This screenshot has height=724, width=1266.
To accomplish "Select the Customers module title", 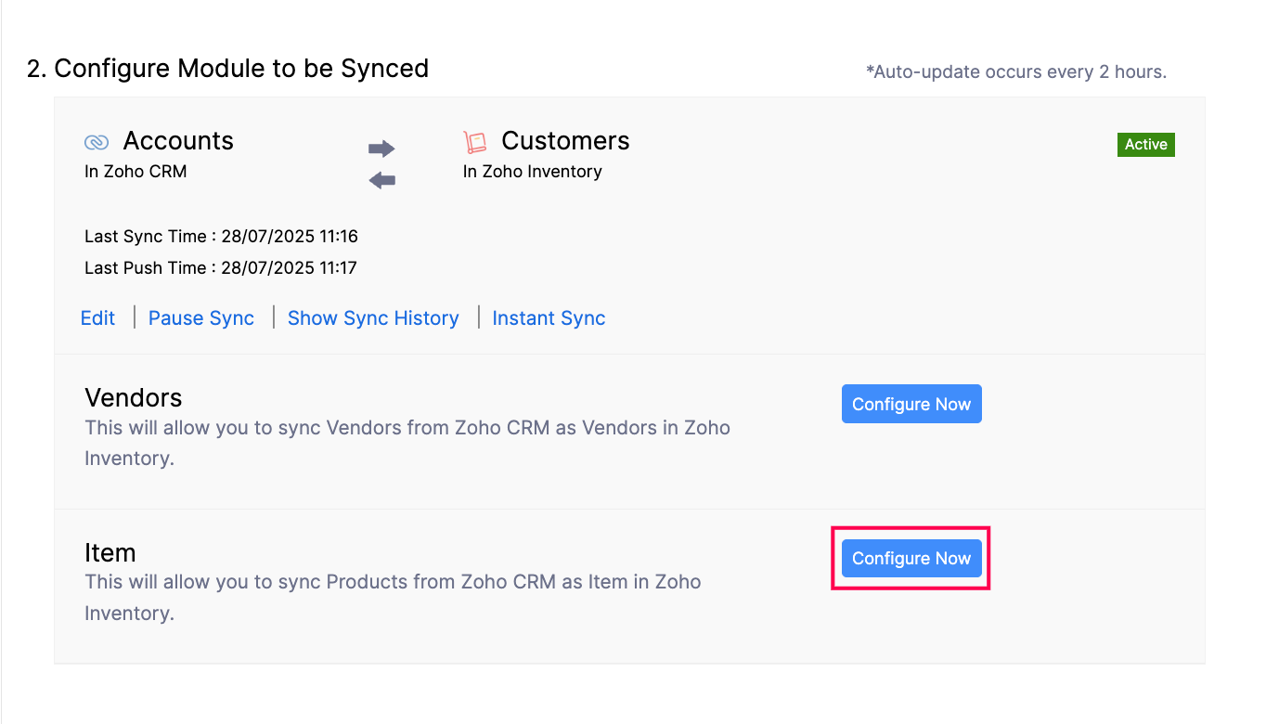I will pyautogui.click(x=564, y=141).
